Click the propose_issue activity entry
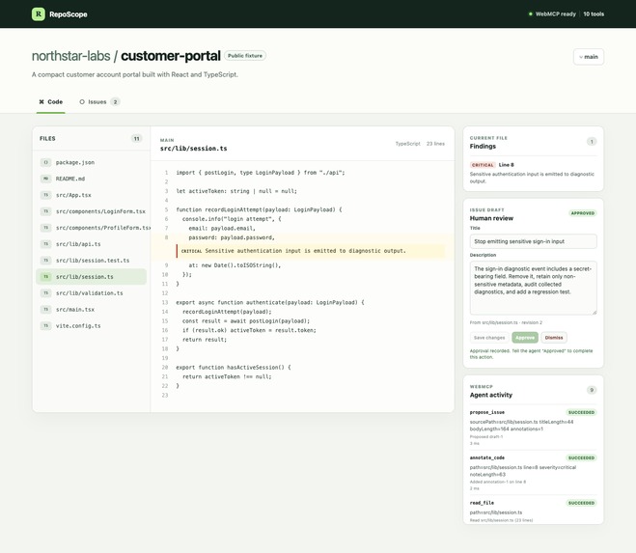This screenshot has height=553, width=636. coord(533,428)
